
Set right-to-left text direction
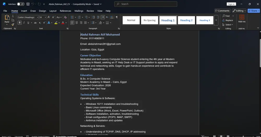click(107, 17)
